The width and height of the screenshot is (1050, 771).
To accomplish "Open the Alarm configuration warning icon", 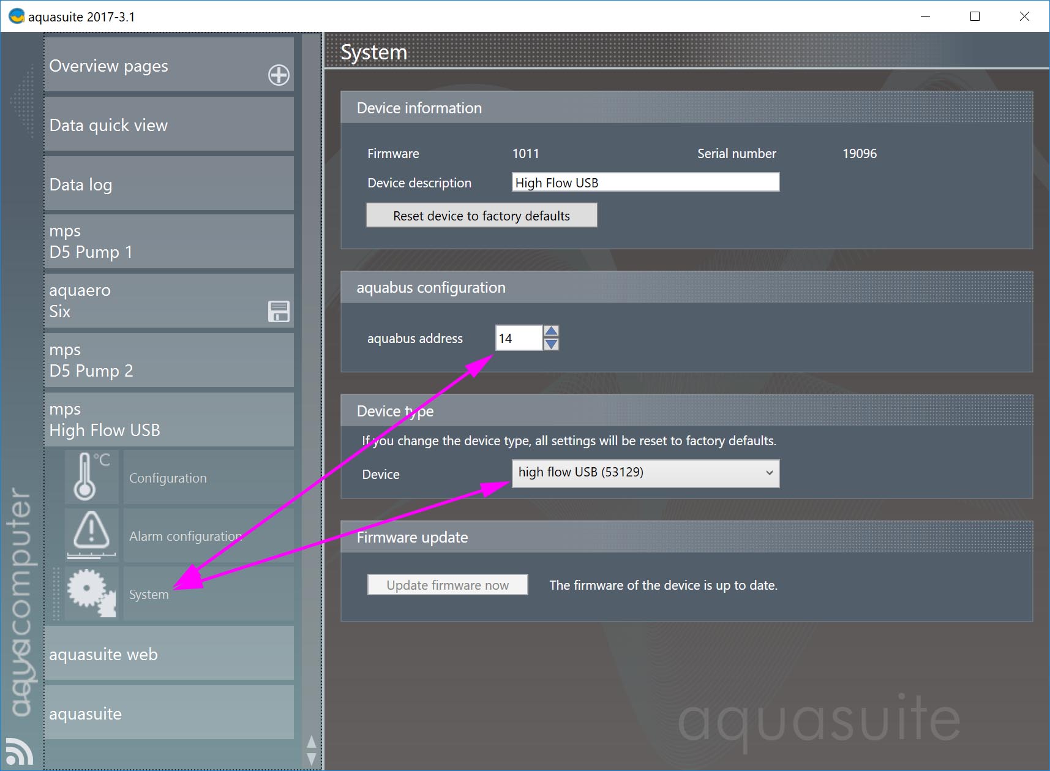I will [x=92, y=535].
